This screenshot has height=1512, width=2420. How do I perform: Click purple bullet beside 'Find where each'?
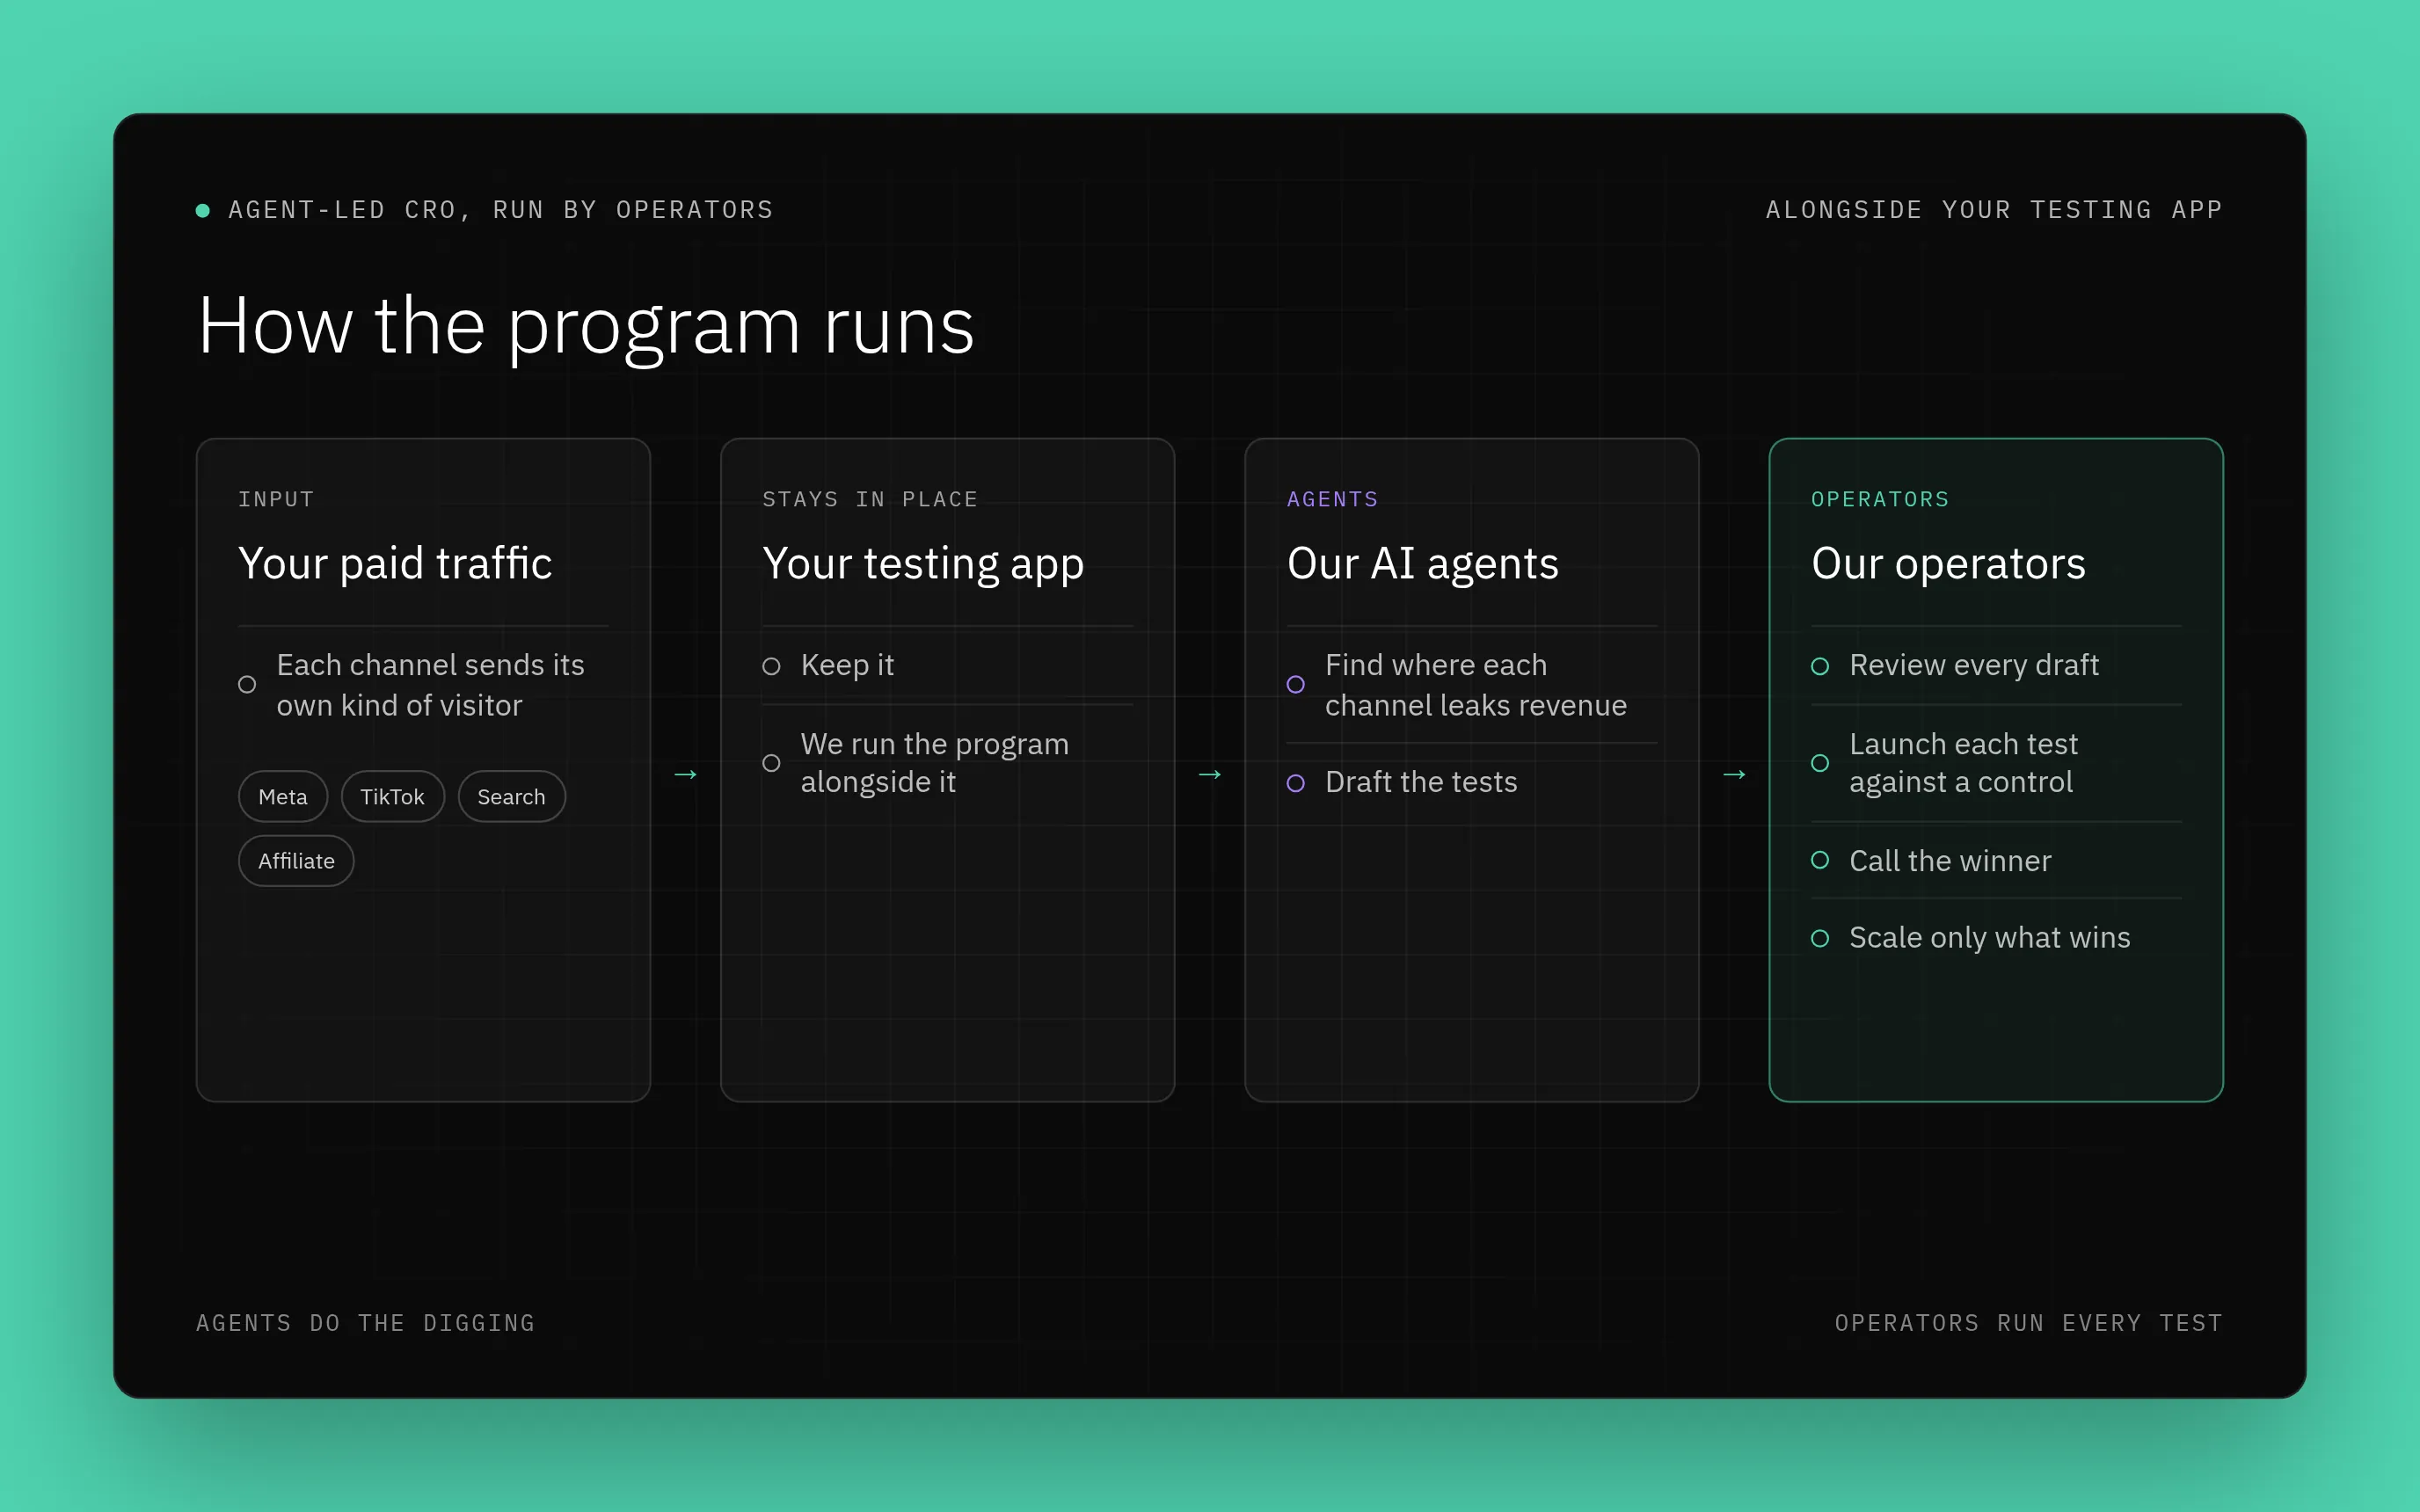click(x=1295, y=684)
